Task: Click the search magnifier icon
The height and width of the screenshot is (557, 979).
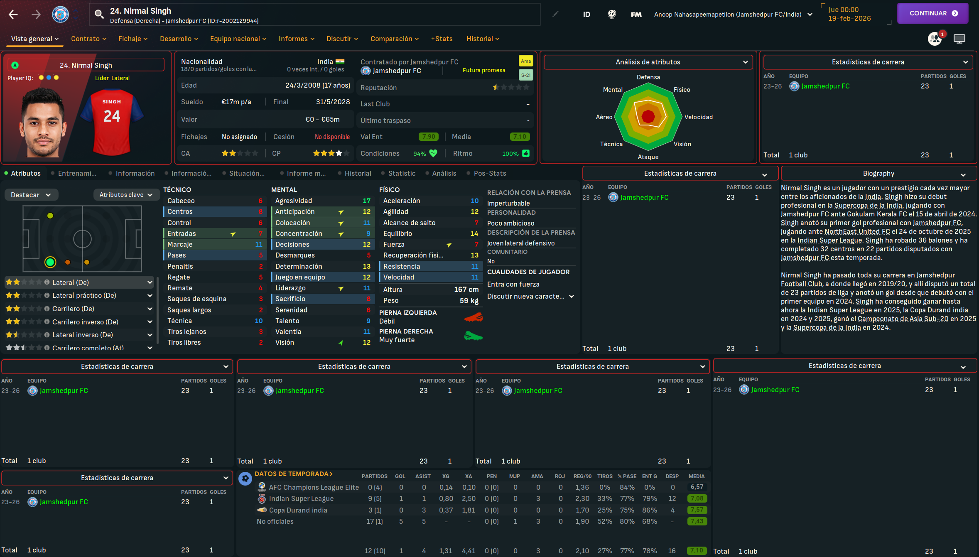Action: click(99, 15)
